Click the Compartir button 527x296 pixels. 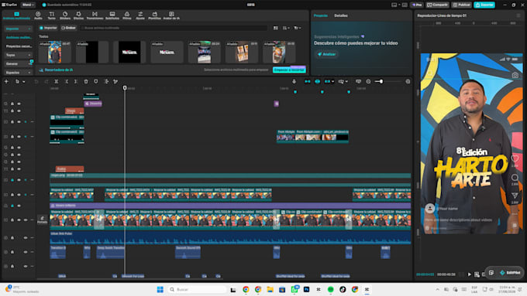tap(437, 5)
